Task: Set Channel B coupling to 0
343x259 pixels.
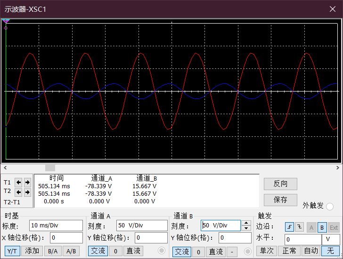Action: [198, 252]
